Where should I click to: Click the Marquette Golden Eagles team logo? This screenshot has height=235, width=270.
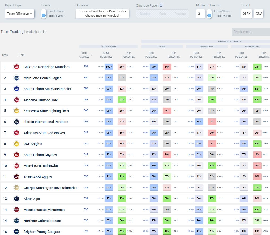tap(16, 78)
